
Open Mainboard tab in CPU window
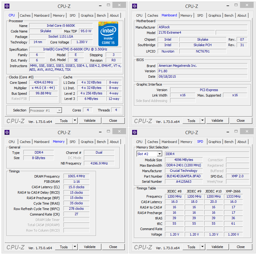pos(42,15)
